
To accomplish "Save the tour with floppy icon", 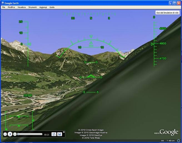I will [x=59, y=134].
